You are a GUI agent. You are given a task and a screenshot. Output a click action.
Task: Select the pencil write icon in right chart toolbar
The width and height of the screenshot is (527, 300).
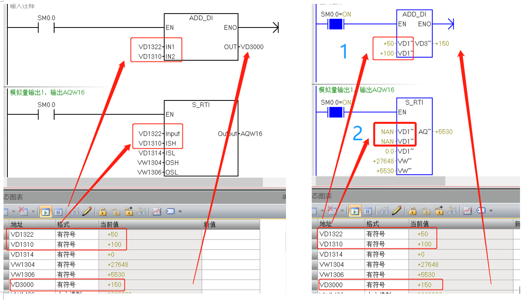point(396,211)
